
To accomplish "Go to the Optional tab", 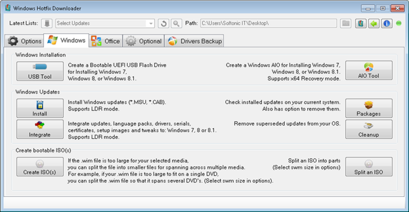I will pos(144,41).
